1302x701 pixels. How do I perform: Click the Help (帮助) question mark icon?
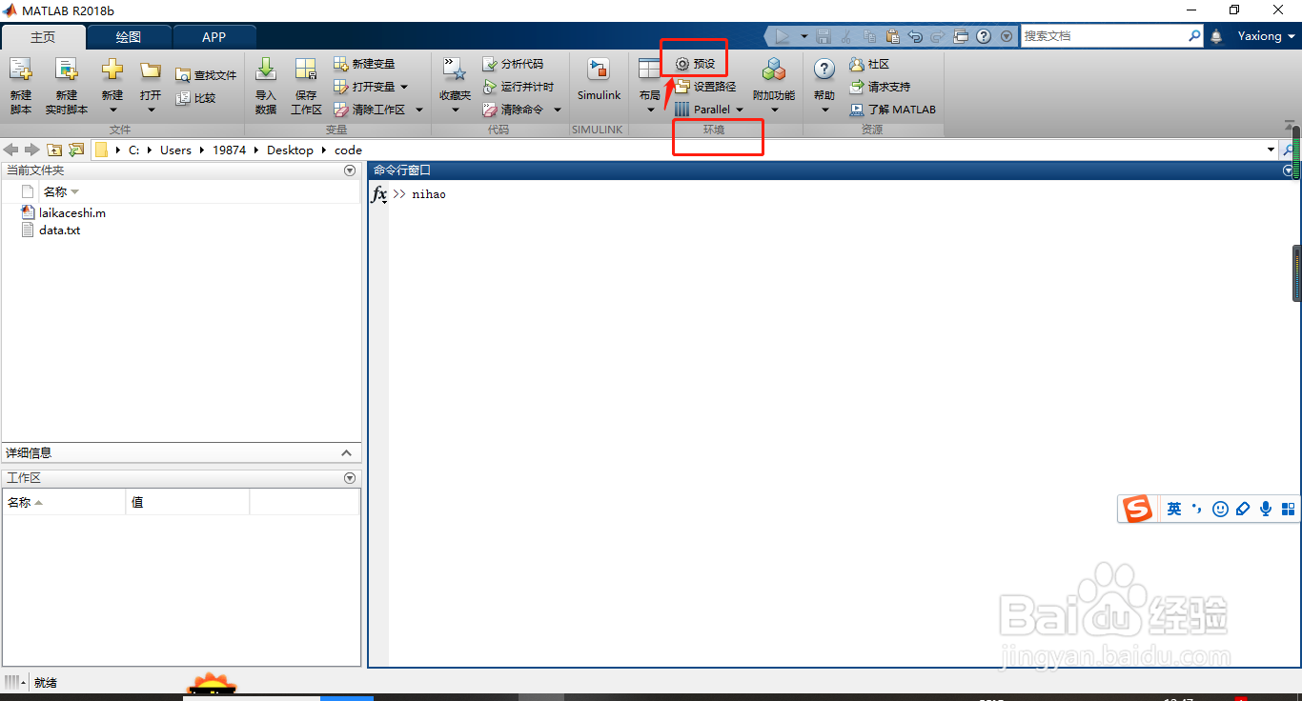coord(824,69)
